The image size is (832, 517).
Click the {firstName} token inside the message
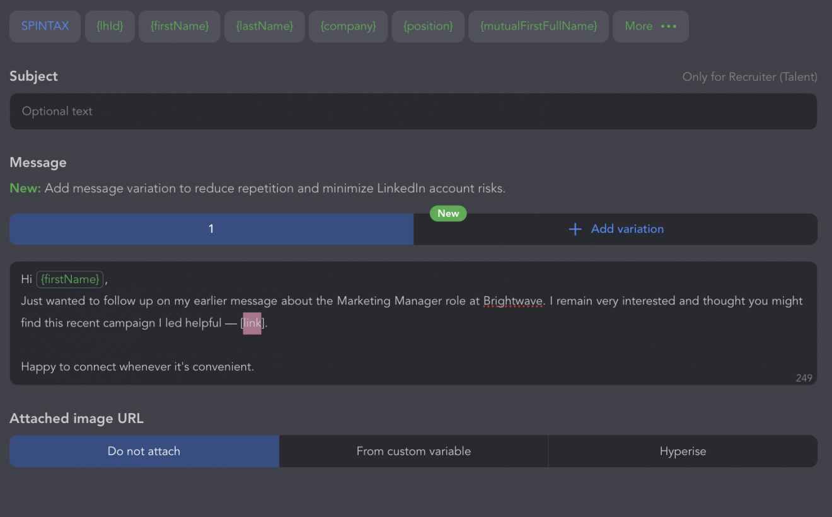tap(69, 279)
